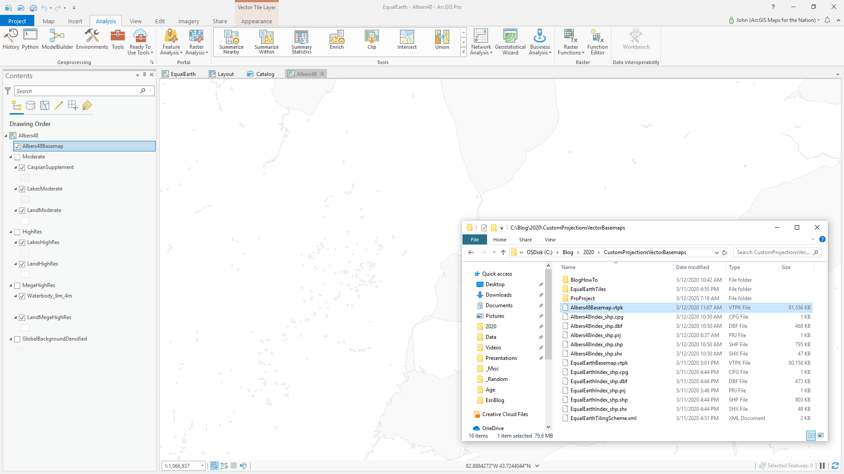This screenshot has width=844, height=474.
Task: List by Editing in Contents
Action: click(59, 105)
